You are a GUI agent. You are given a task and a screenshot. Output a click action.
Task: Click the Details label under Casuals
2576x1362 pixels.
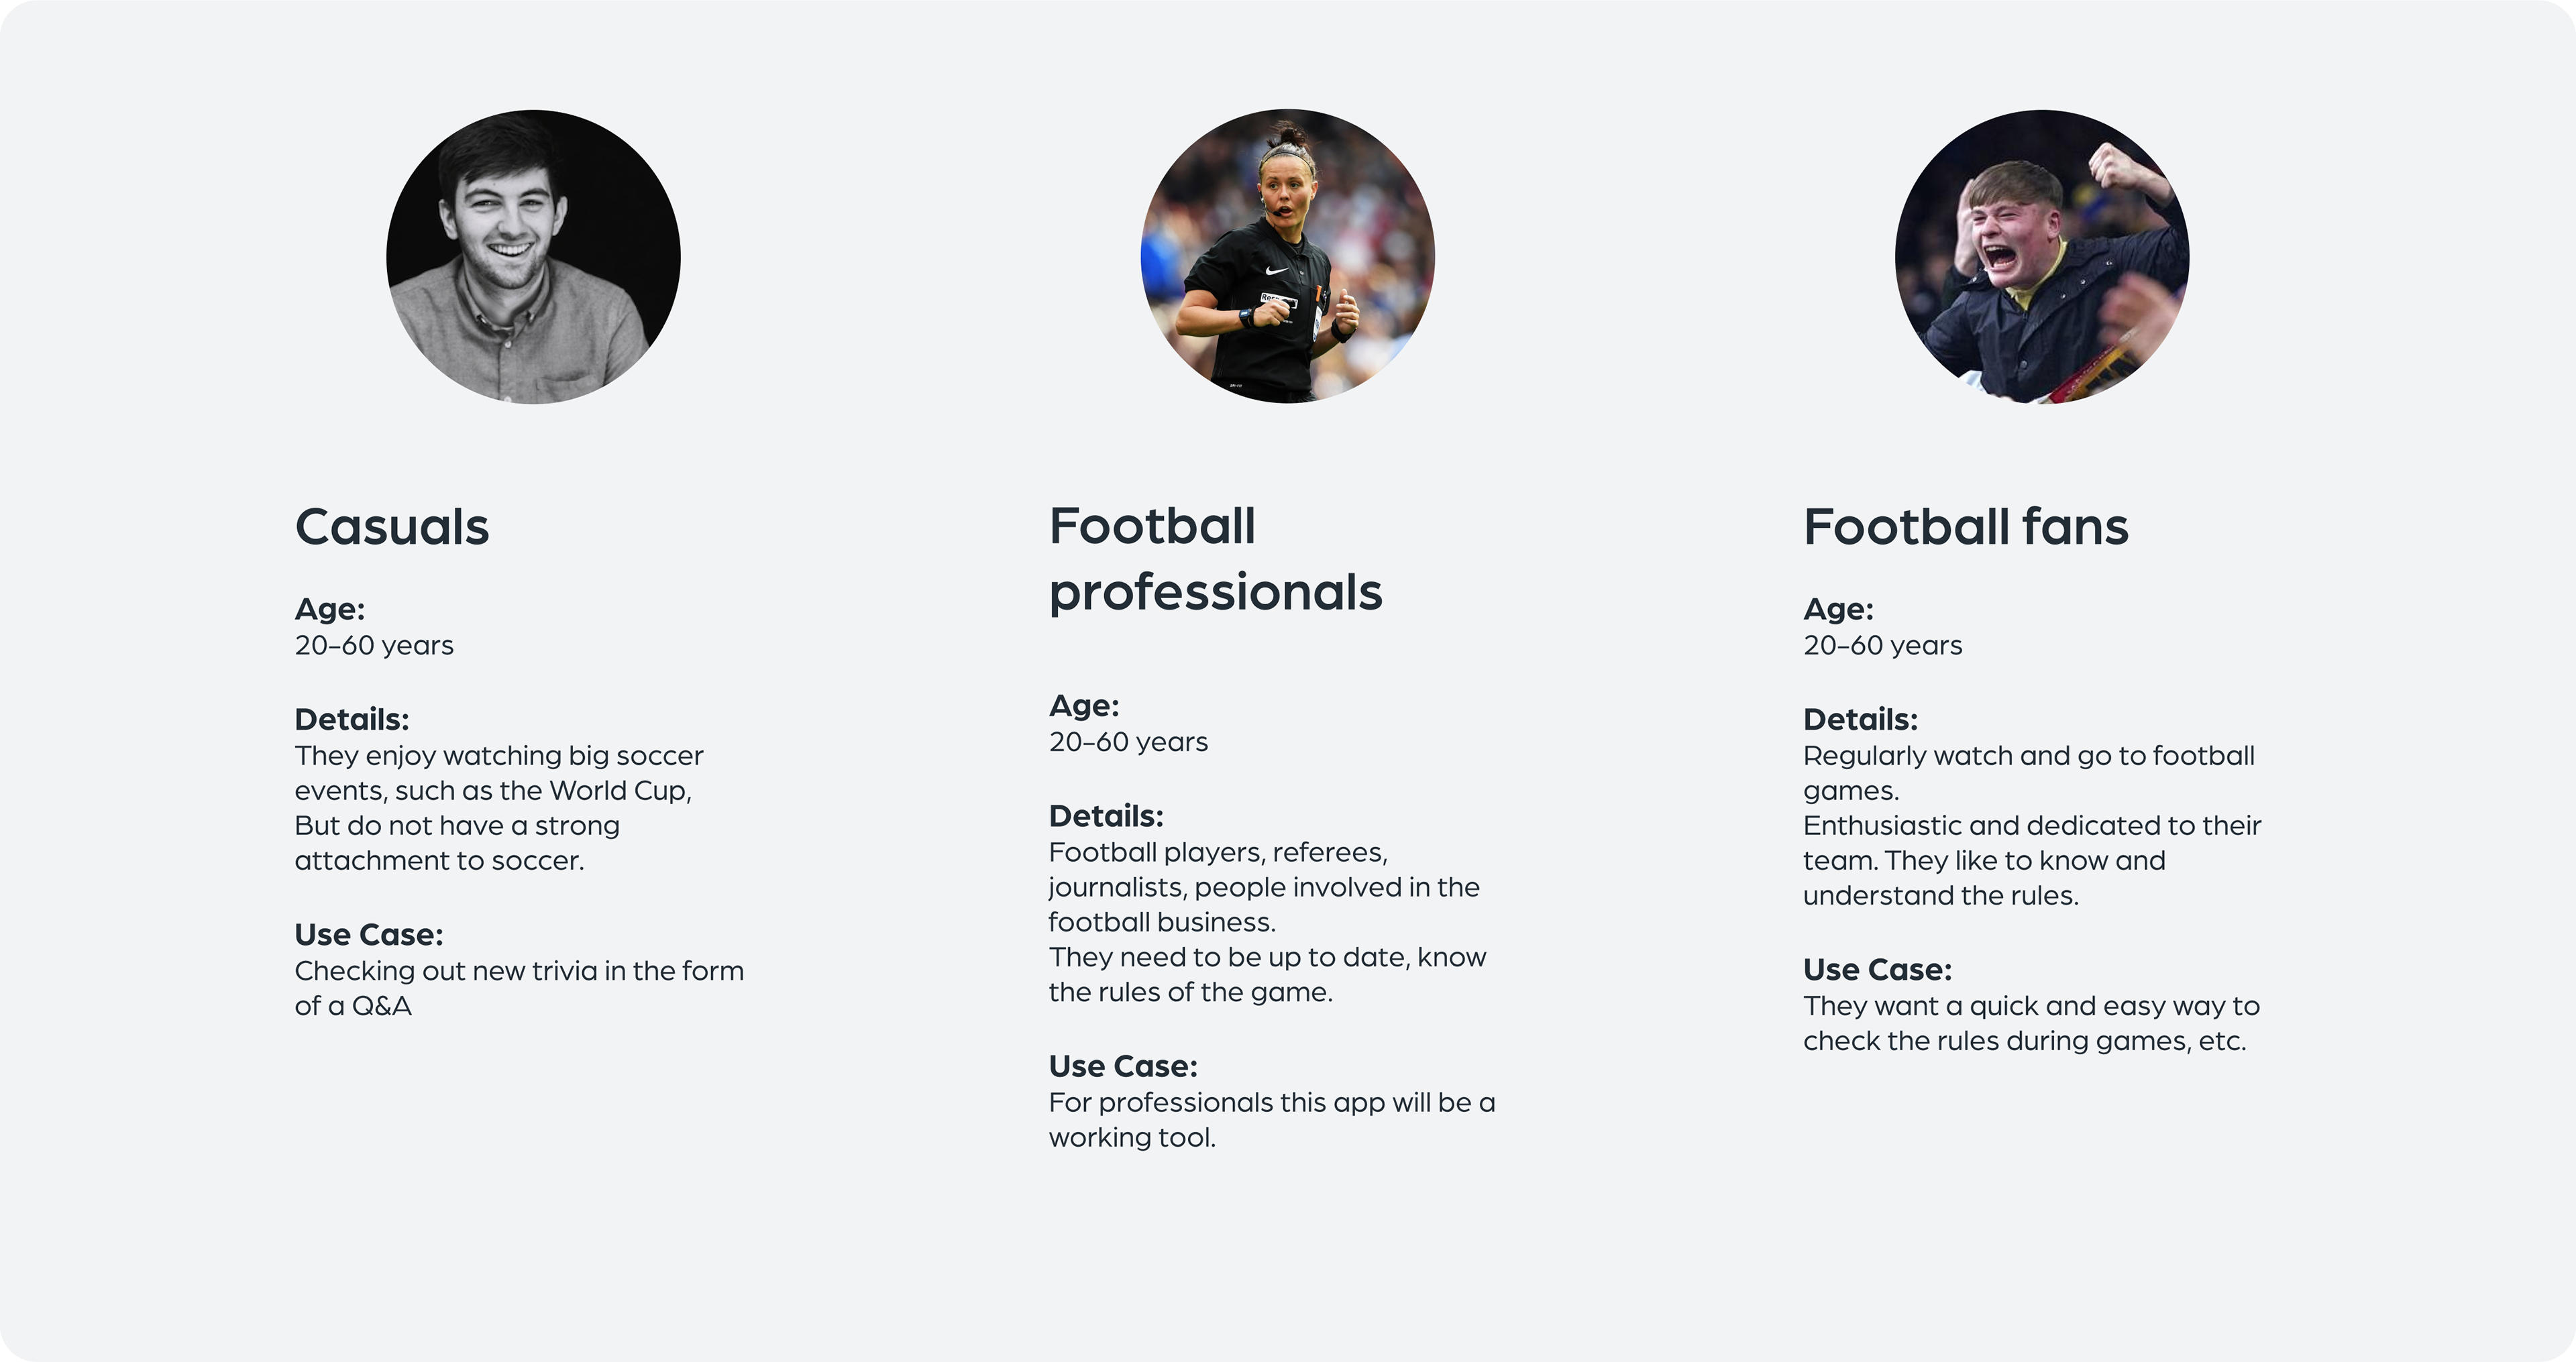point(352,719)
